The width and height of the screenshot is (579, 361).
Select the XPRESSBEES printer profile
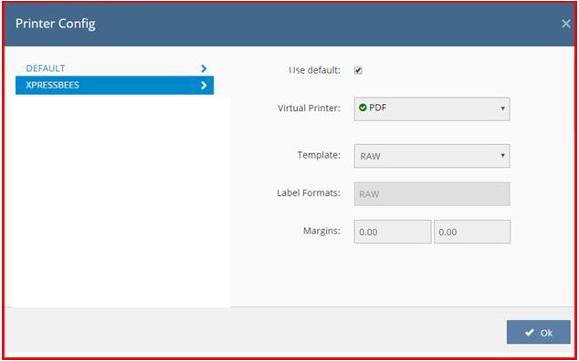pos(114,85)
